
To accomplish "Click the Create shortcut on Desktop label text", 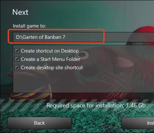I will 50,51.
